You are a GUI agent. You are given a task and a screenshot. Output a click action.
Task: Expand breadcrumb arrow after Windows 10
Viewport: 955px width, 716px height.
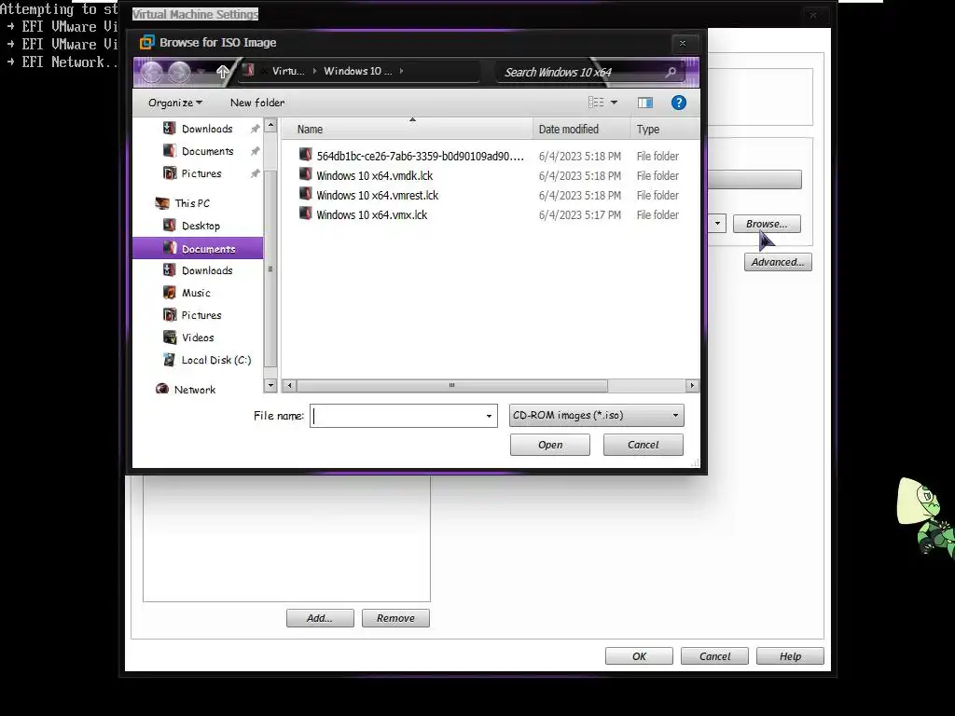pyautogui.click(x=401, y=71)
